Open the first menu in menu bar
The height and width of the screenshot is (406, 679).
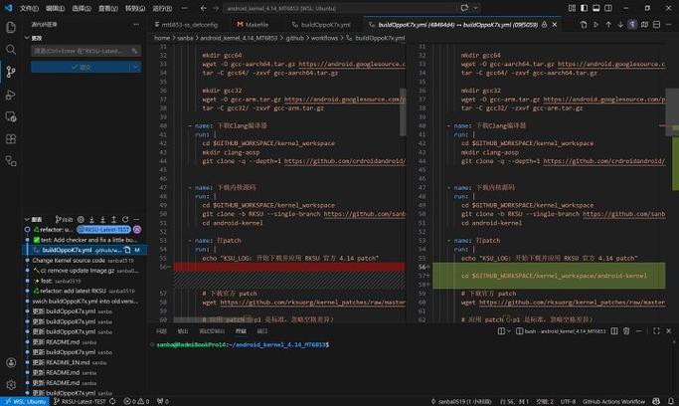[x=29, y=8]
